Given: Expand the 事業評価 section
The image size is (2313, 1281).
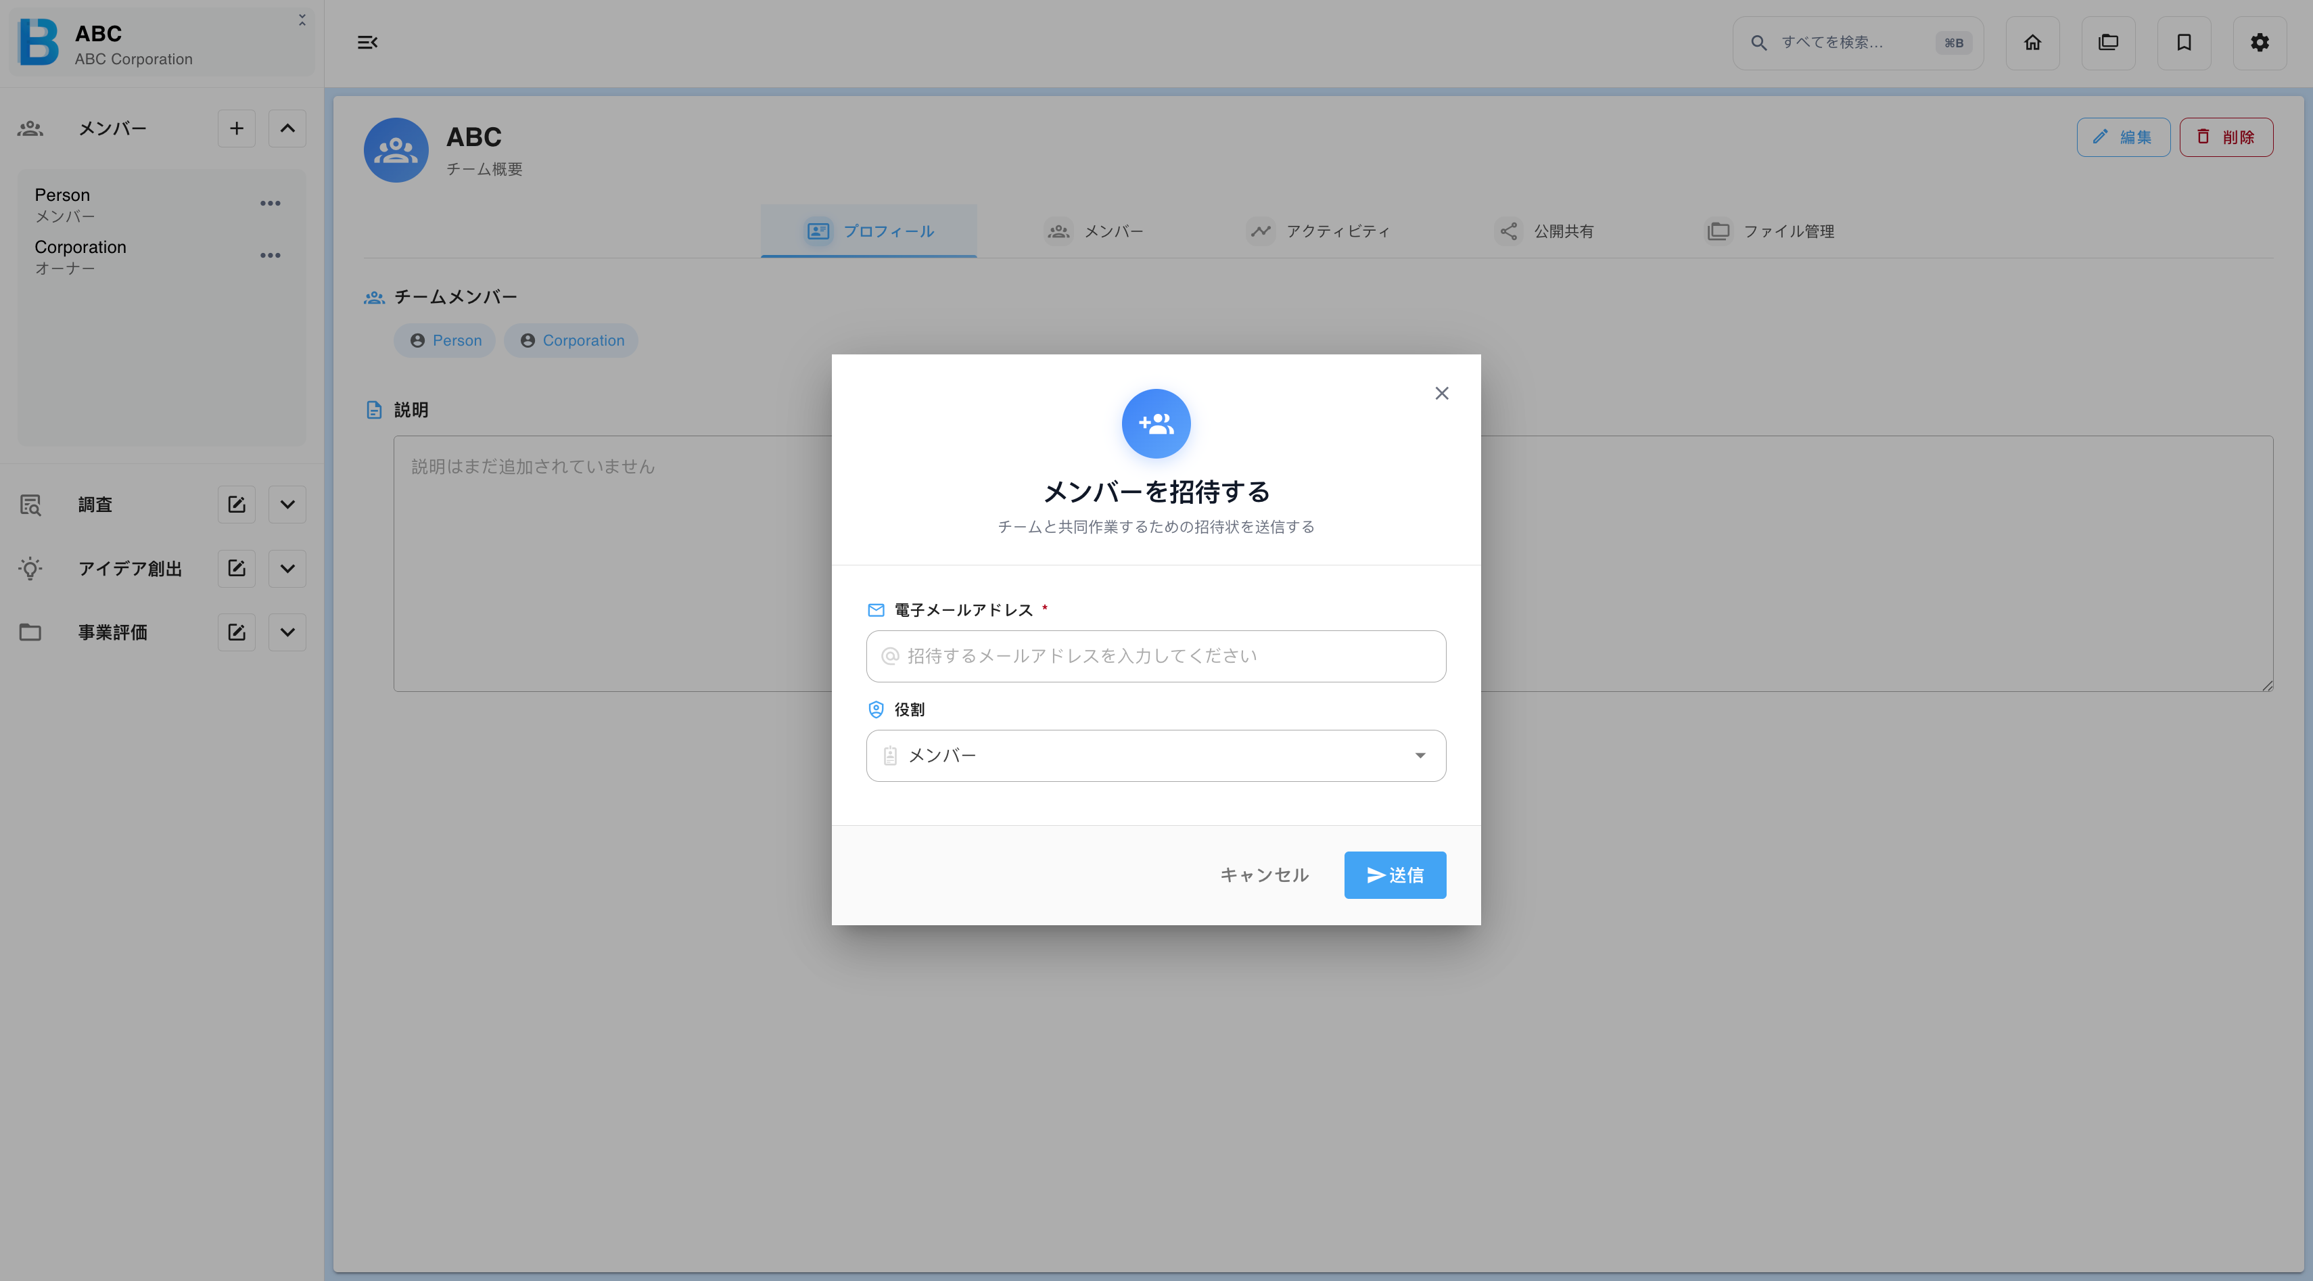Looking at the screenshot, I should tap(287, 632).
